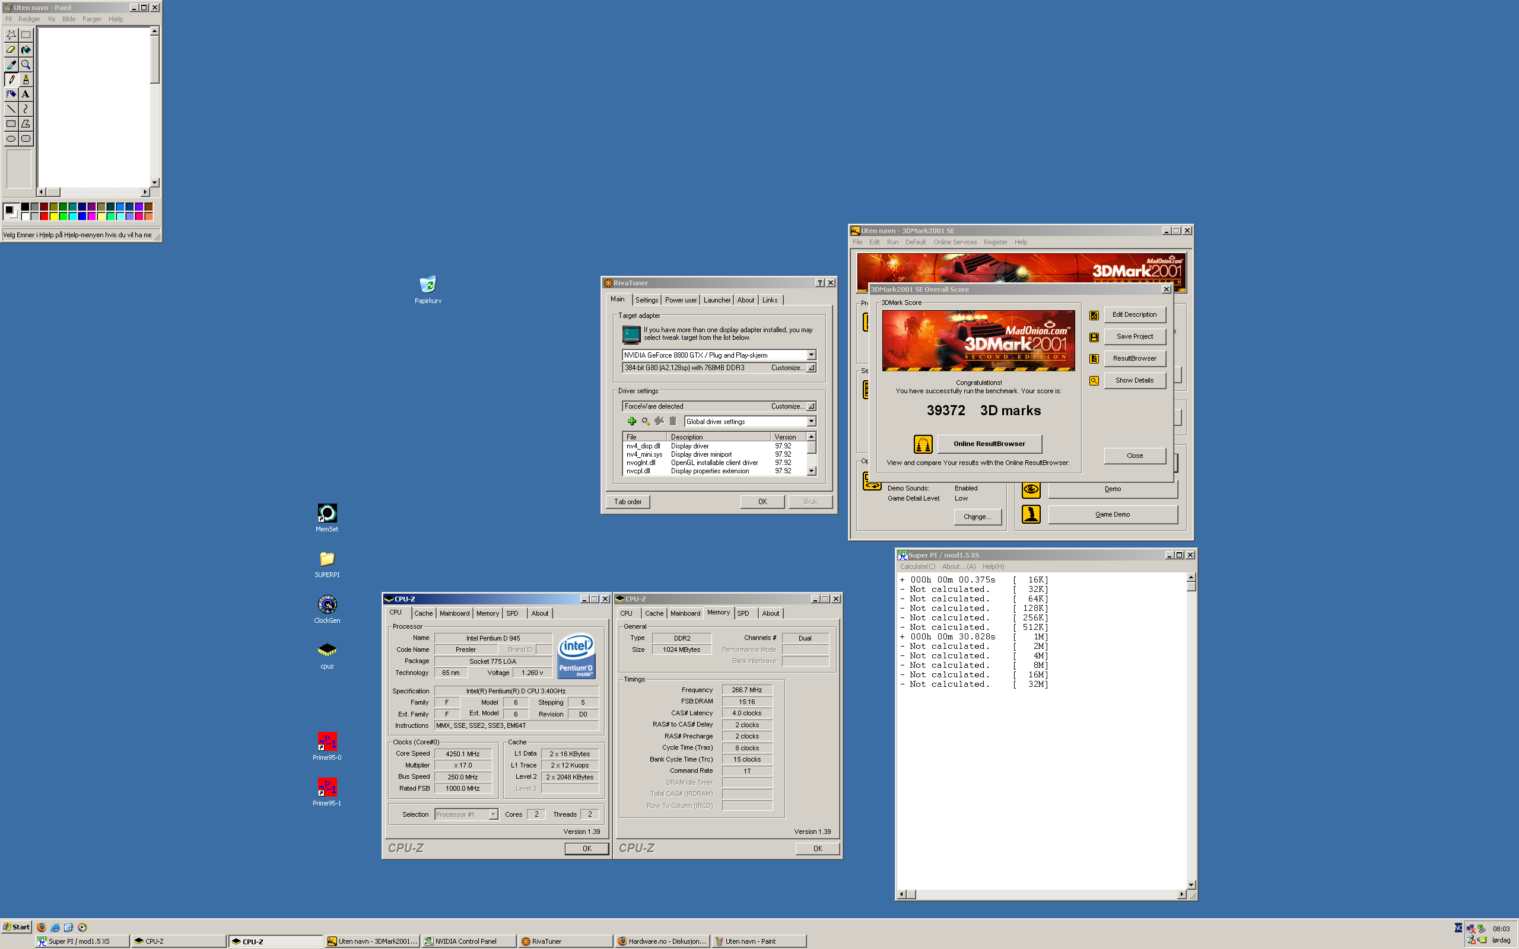Click the Edit Description icon in 3DMark

pos(1094,315)
